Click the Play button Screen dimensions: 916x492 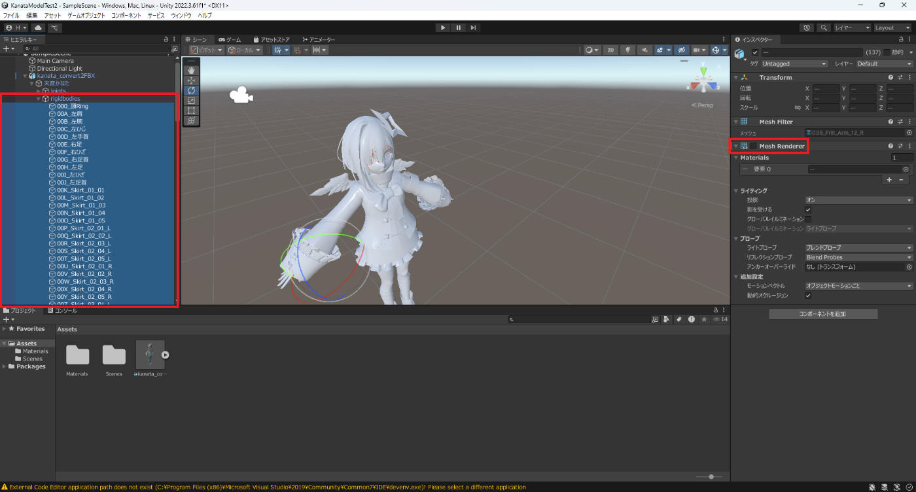443,27
